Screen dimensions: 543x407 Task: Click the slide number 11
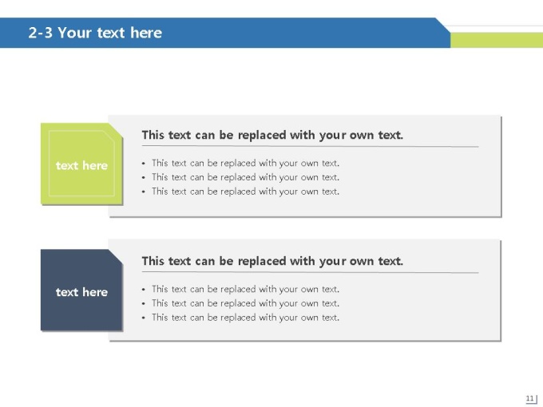pos(530,398)
